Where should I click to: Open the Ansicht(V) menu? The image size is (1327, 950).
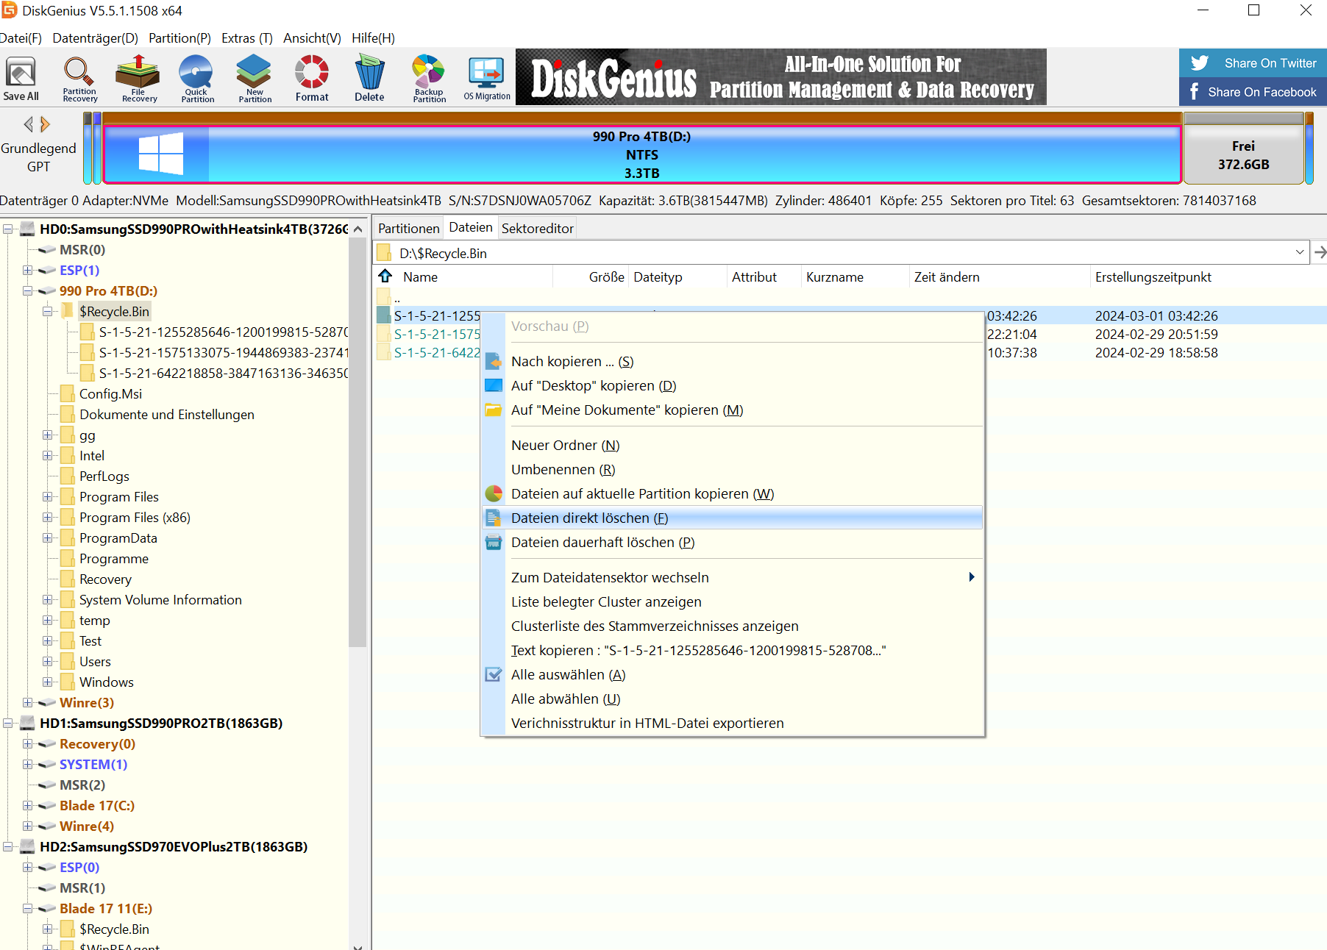[x=312, y=38]
